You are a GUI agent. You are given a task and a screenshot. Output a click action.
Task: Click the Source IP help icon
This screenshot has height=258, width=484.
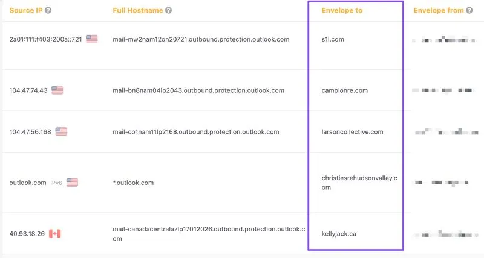(48, 10)
